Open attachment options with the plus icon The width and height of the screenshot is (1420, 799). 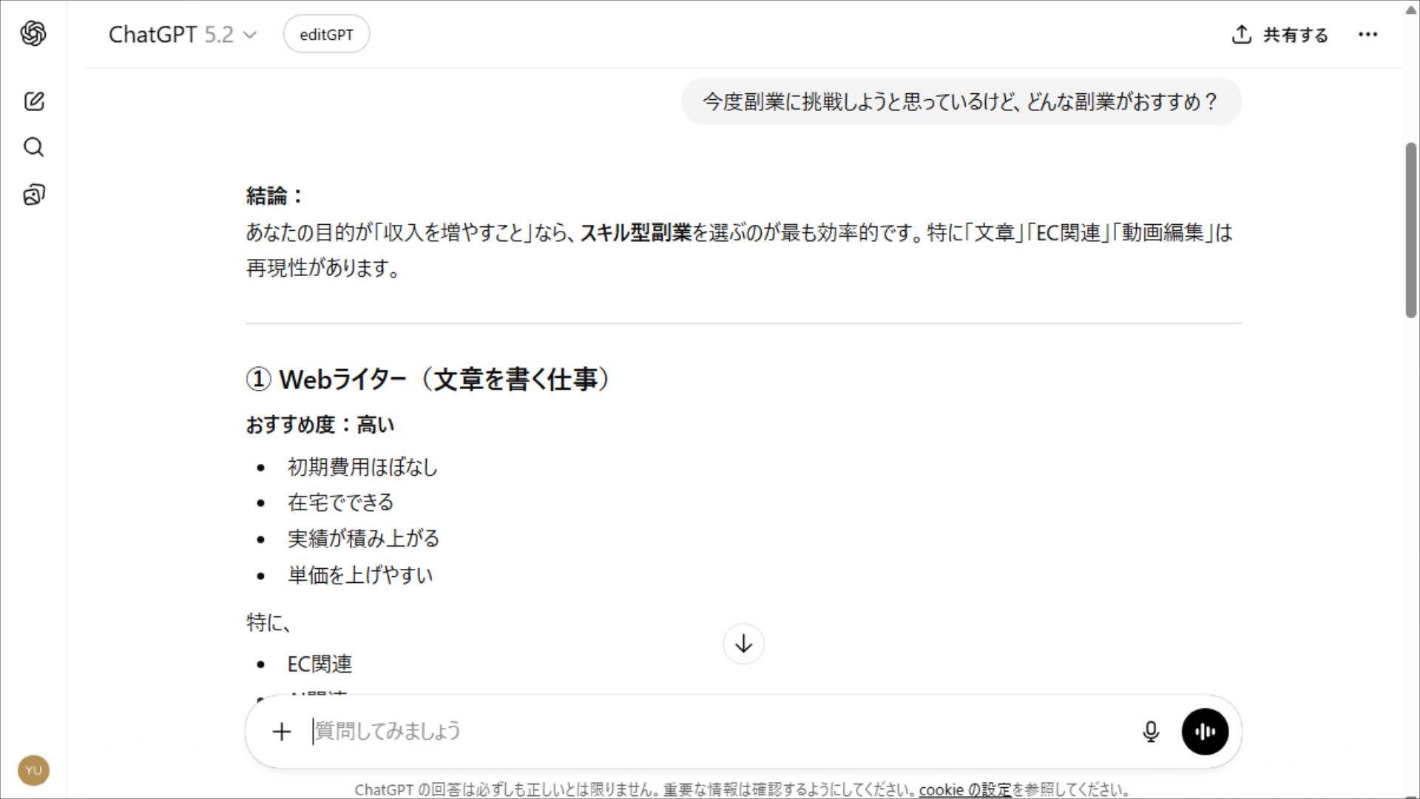click(x=282, y=732)
